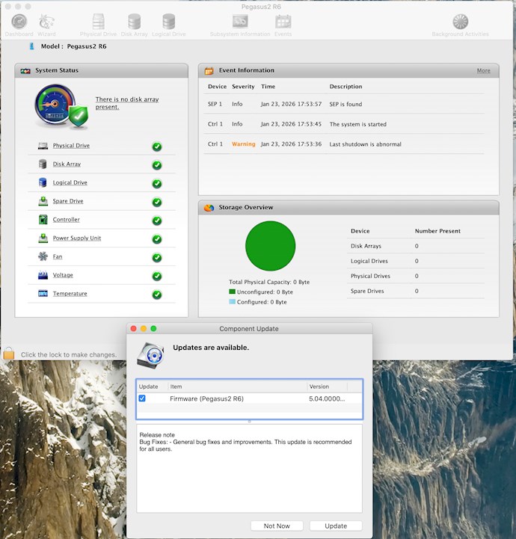Screen dimensions: 516x539
Task: Open the Power Supply Unit status link
Action: [76, 238]
